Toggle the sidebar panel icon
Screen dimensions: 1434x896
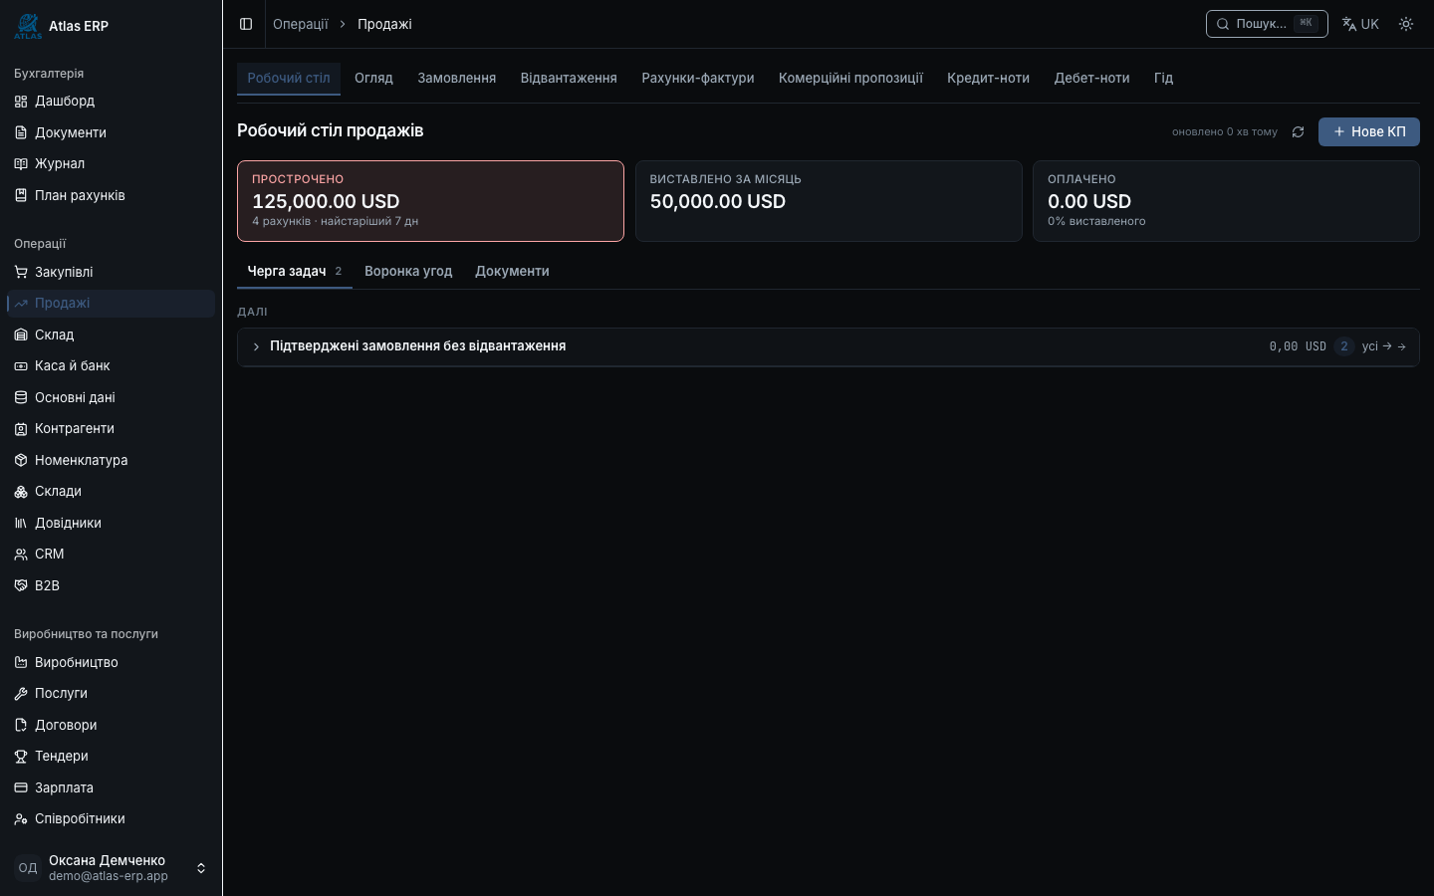tap(246, 24)
